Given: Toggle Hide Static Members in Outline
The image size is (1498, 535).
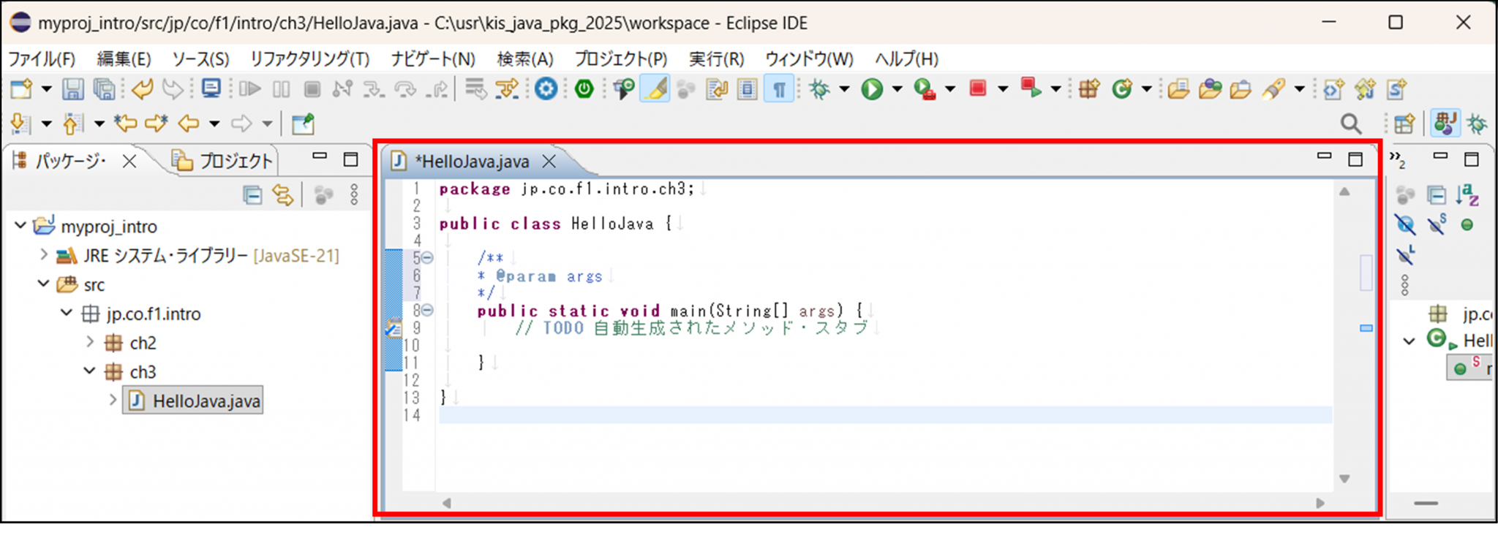Looking at the screenshot, I should coord(1437,224).
